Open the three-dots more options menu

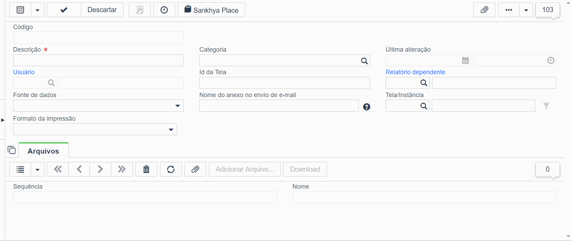(509, 10)
